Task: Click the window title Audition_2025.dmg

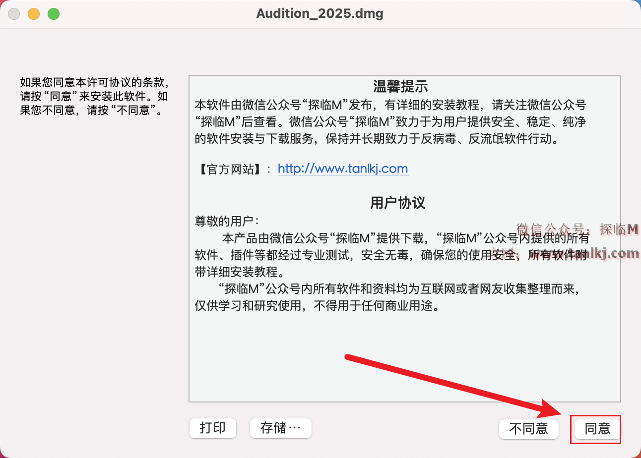Action: click(320, 14)
